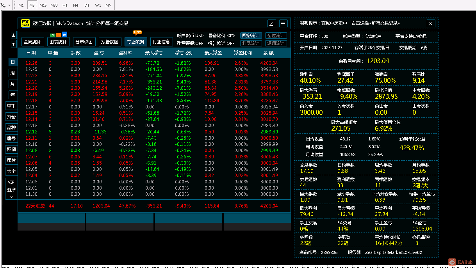The image size is (476, 268).
Task: Select the 年 yearly period sidebar button
Action: pyautogui.click(x=13, y=95)
